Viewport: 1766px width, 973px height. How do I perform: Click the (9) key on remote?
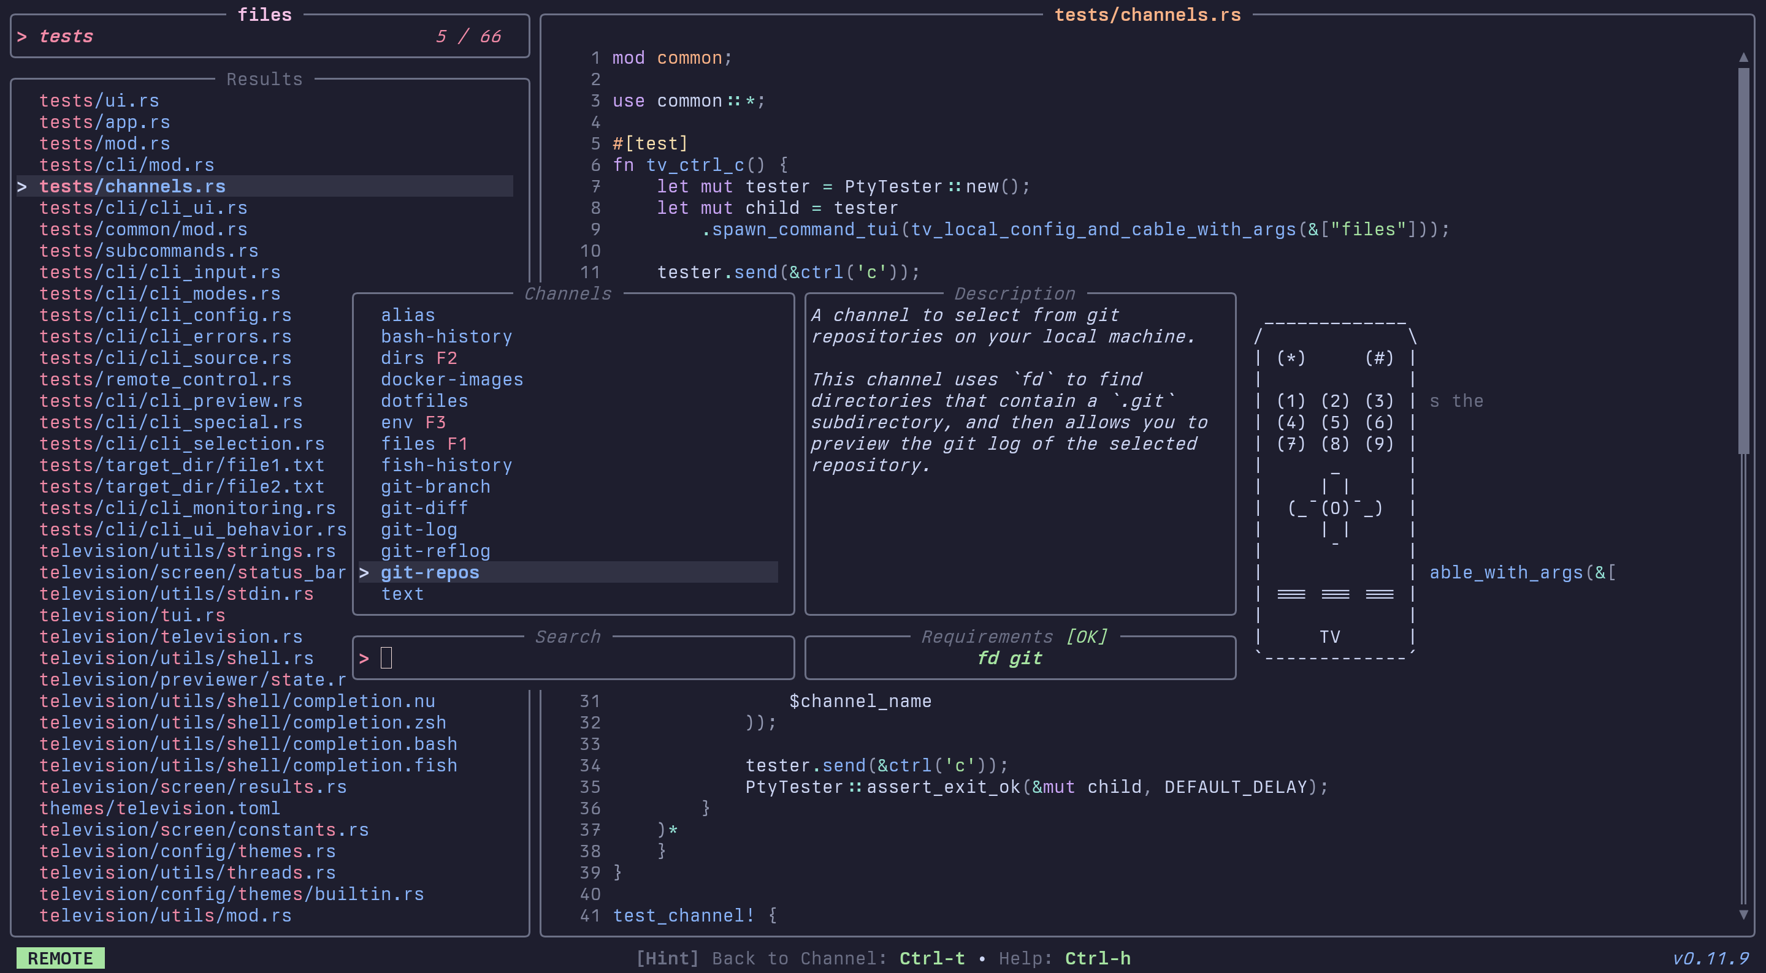pos(1378,444)
